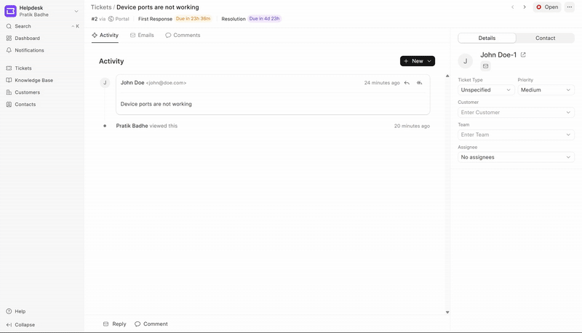Click the reply arrow icon on John Doe's message
Screen dimensions: 582x333
pyautogui.click(x=407, y=83)
